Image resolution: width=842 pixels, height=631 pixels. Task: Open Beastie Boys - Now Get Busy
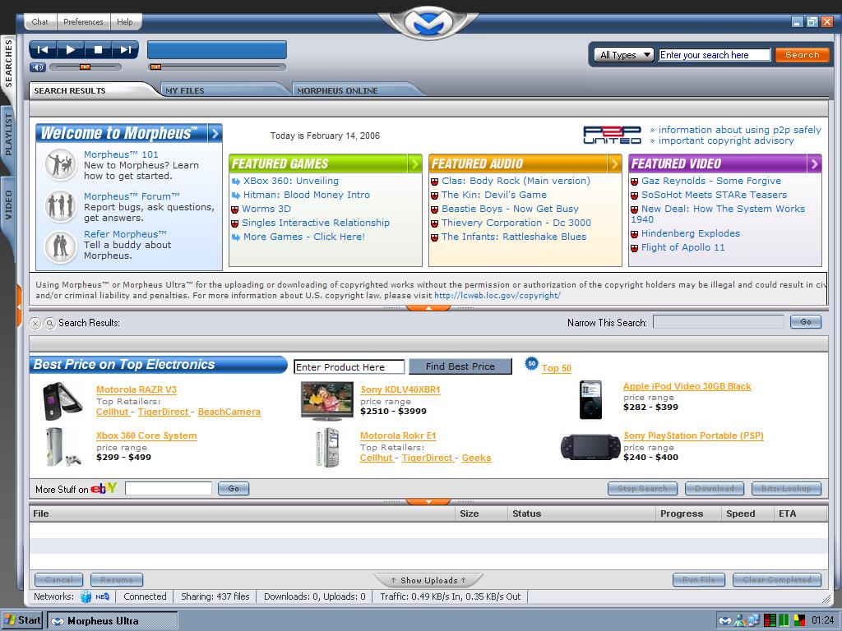[510, 209]
